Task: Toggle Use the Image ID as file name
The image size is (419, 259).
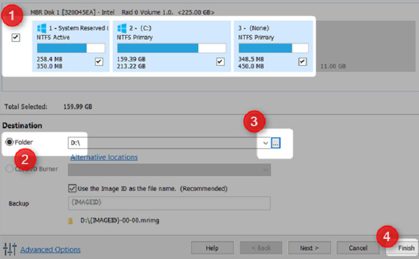Action: pos(72,189)
